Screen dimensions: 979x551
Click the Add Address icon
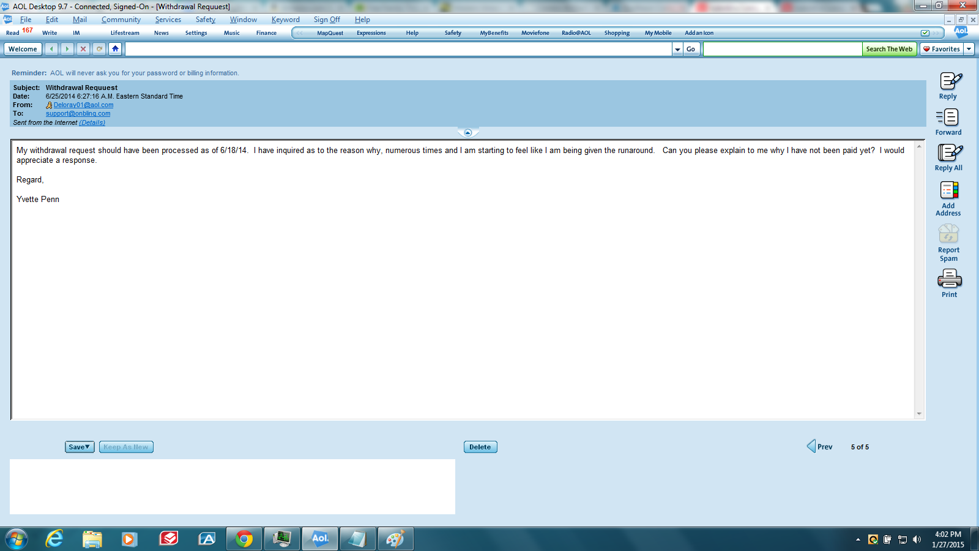[x=949, y=190]
